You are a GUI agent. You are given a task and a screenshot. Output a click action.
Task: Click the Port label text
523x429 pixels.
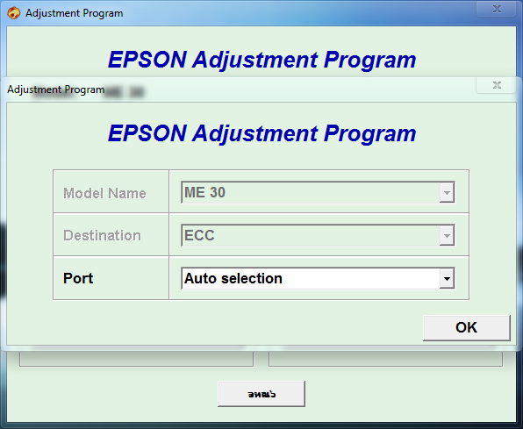pyautogui.click(x=78, y=278)
